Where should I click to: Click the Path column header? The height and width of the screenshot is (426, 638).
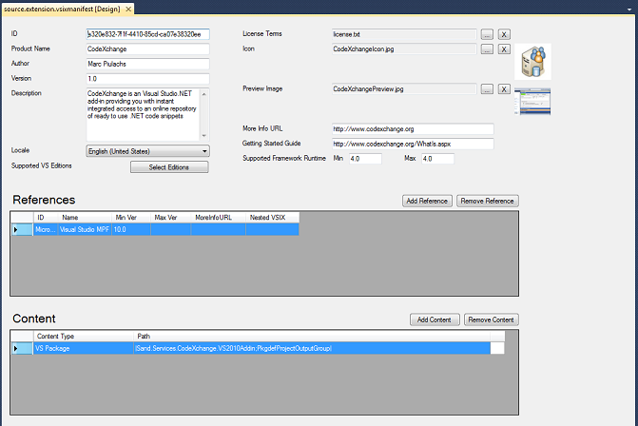[x=312, y=337]
